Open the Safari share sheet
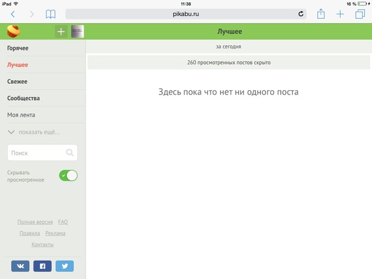This screenshot has width=372, height=279. pos(321,14)
